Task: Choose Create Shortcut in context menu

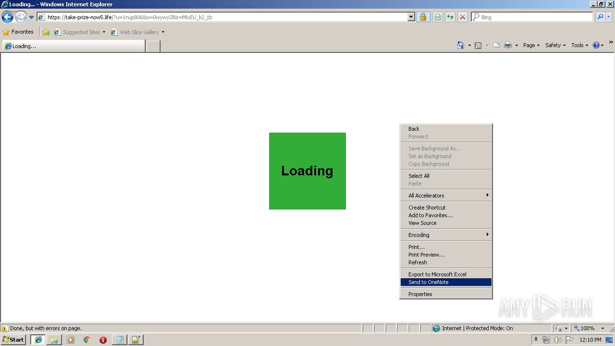Action: click(x=446, y=208)
